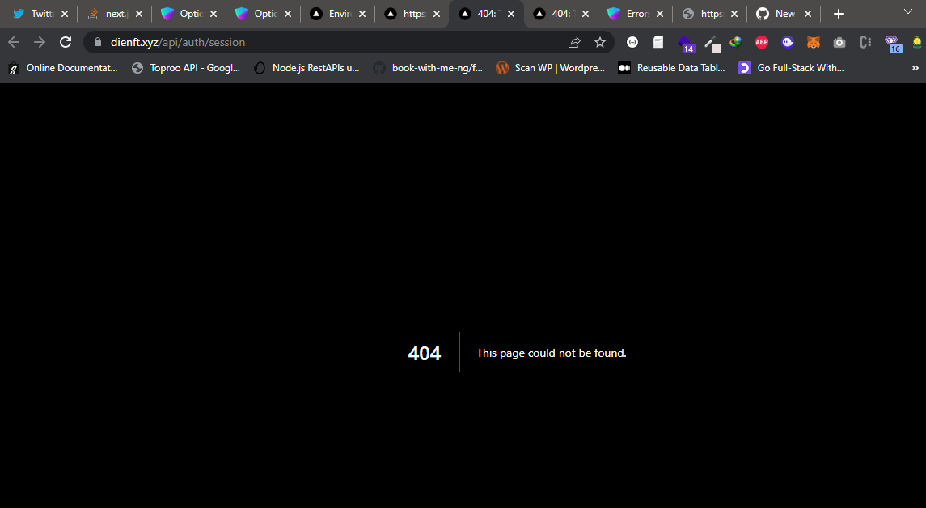
Task: Open the Go Full-Stack With bookmark
Action: [791, 68]
